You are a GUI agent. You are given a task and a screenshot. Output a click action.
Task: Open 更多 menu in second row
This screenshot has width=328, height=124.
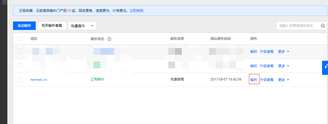(x=284, y=66)
